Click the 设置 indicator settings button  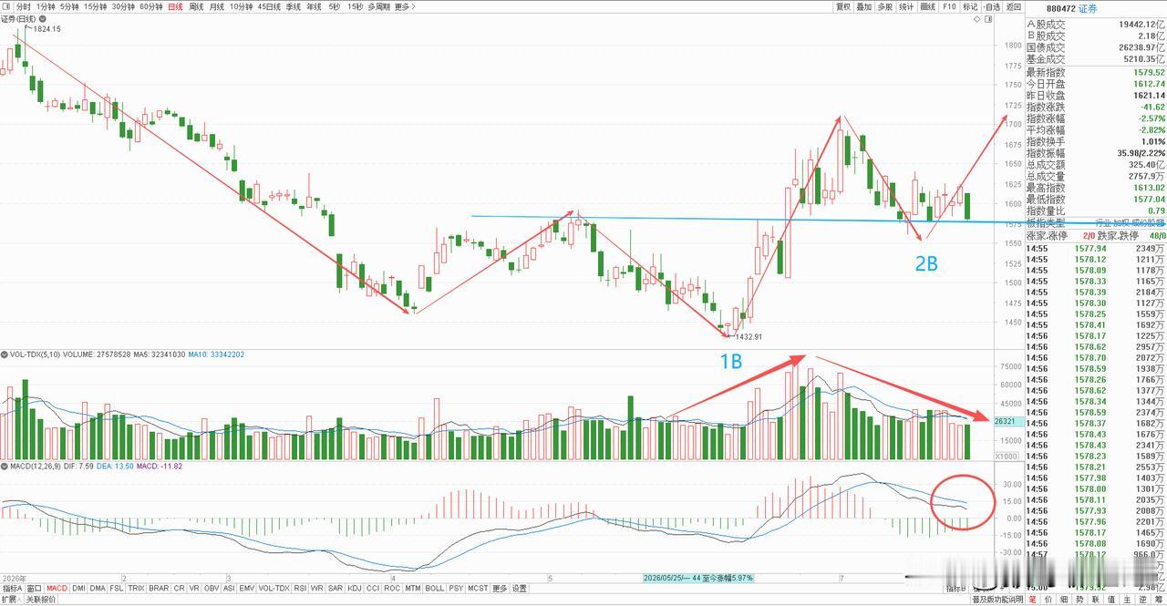[520, 589]
